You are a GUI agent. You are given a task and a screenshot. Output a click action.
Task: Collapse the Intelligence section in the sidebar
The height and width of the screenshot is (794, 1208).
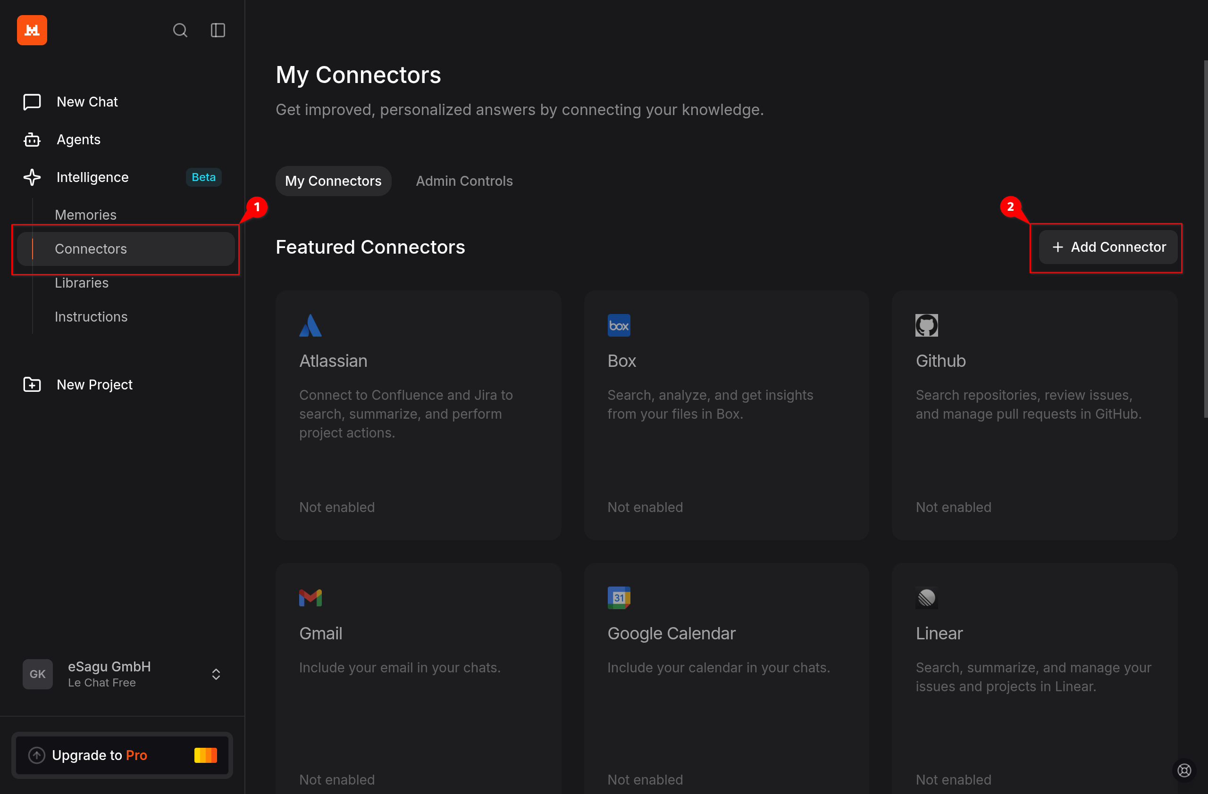coord(92,177)
